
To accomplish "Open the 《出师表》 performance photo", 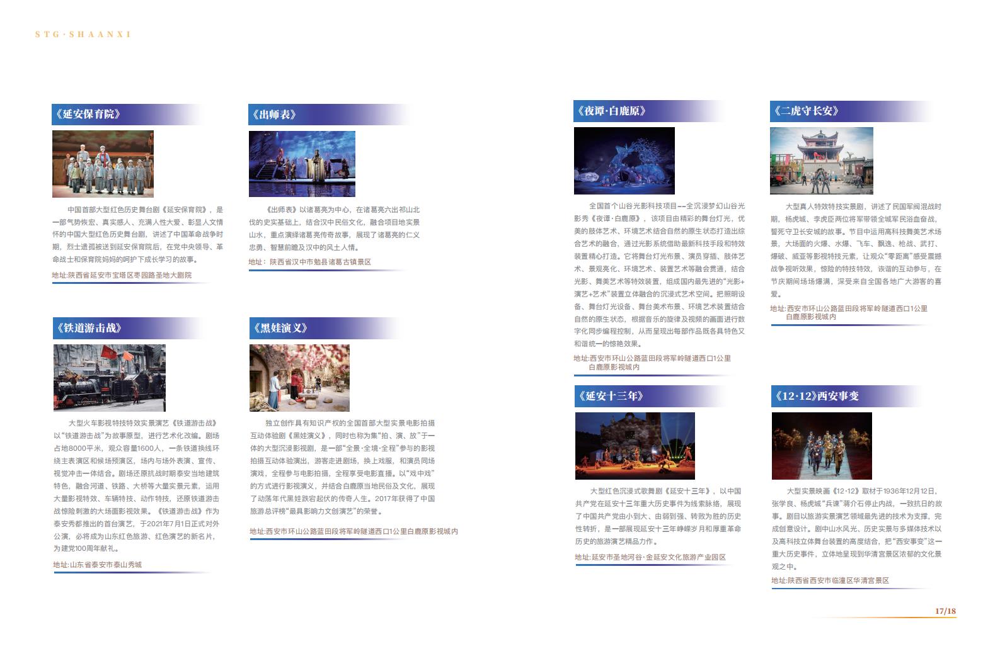I will point(302,164).
